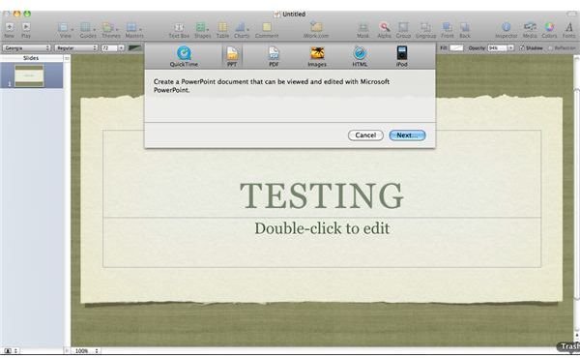
Task: Open the Colors picker from toolbar
Action: 549,30
